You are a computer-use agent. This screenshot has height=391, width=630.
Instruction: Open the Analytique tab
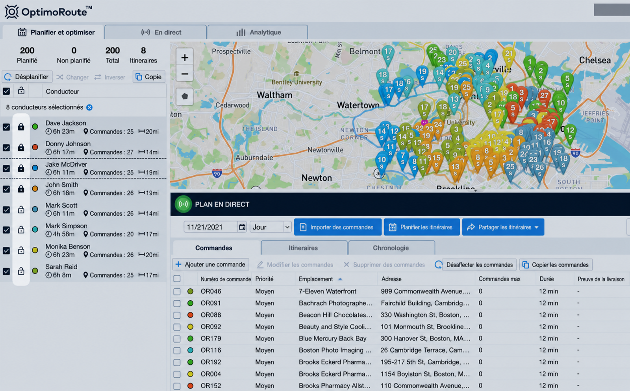coord(258,32)
